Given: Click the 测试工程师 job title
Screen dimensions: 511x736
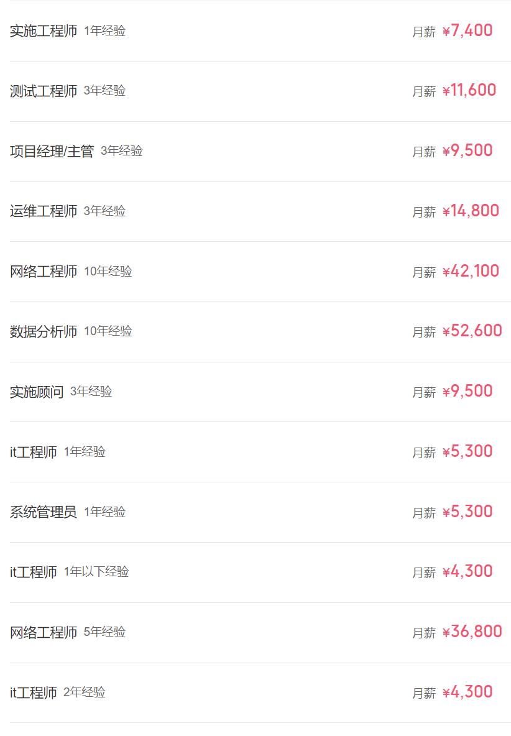Looking at the screenshot, I should [44, 91].
